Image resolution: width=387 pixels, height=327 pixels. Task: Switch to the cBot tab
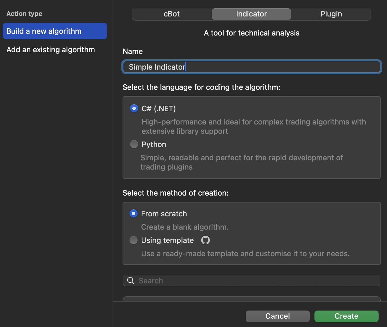(x=172, y=14)
